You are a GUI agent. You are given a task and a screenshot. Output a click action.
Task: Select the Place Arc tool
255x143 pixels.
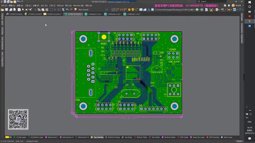(137, 10)
